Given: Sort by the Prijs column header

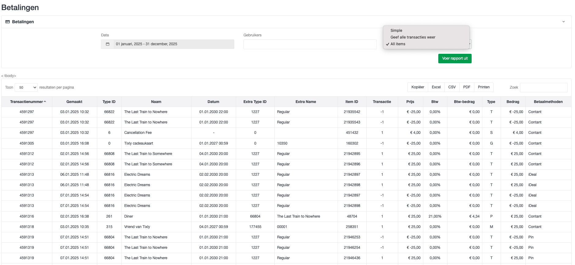Looking at the screenshot, I should pos(410,102).
